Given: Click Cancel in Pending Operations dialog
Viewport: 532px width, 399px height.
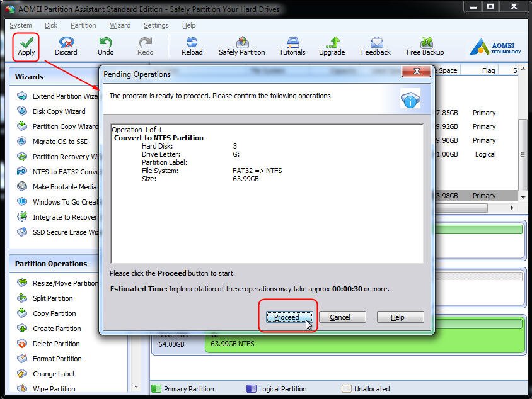Looking at the screenshot, I should coord(342,317).
